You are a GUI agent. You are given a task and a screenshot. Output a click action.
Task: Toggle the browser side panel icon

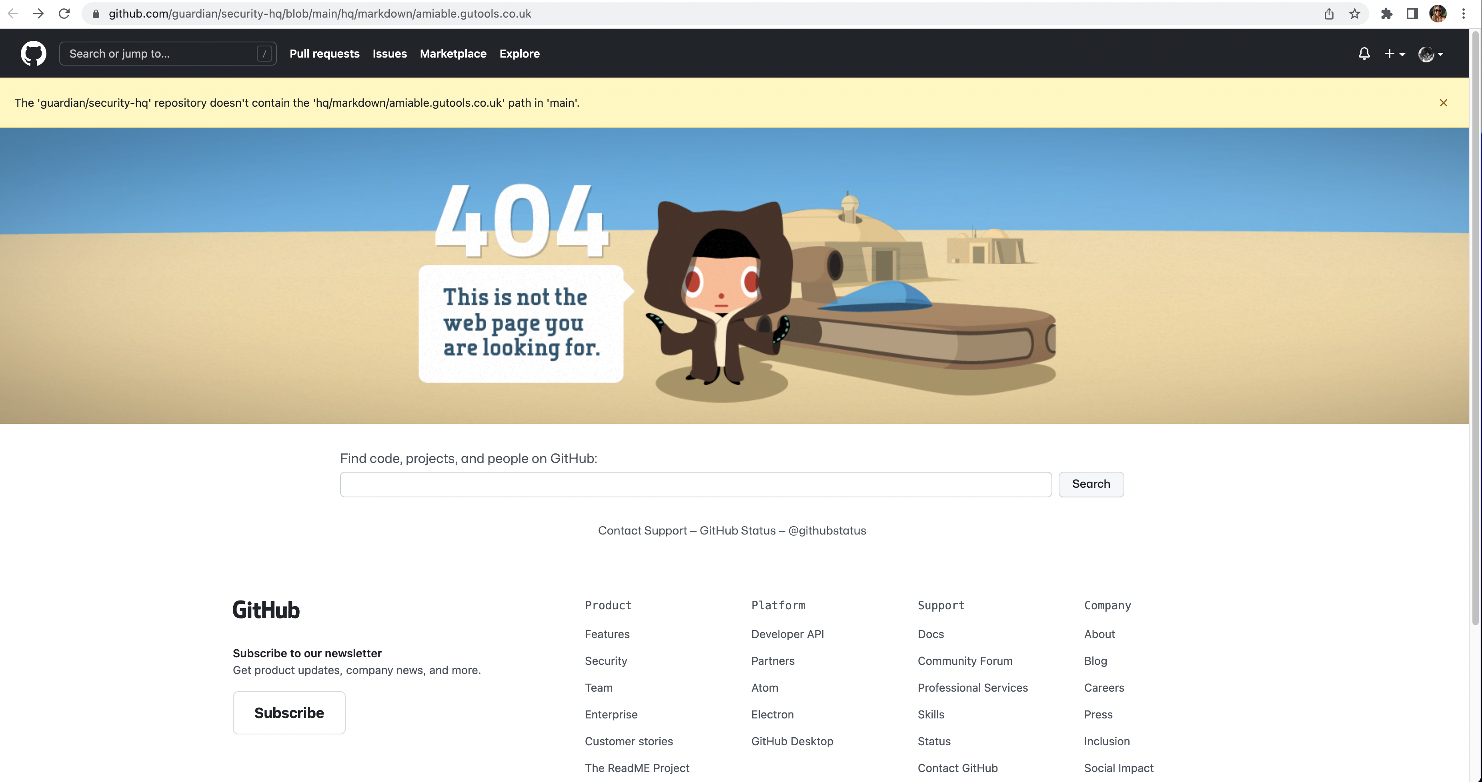point(1412,14)
